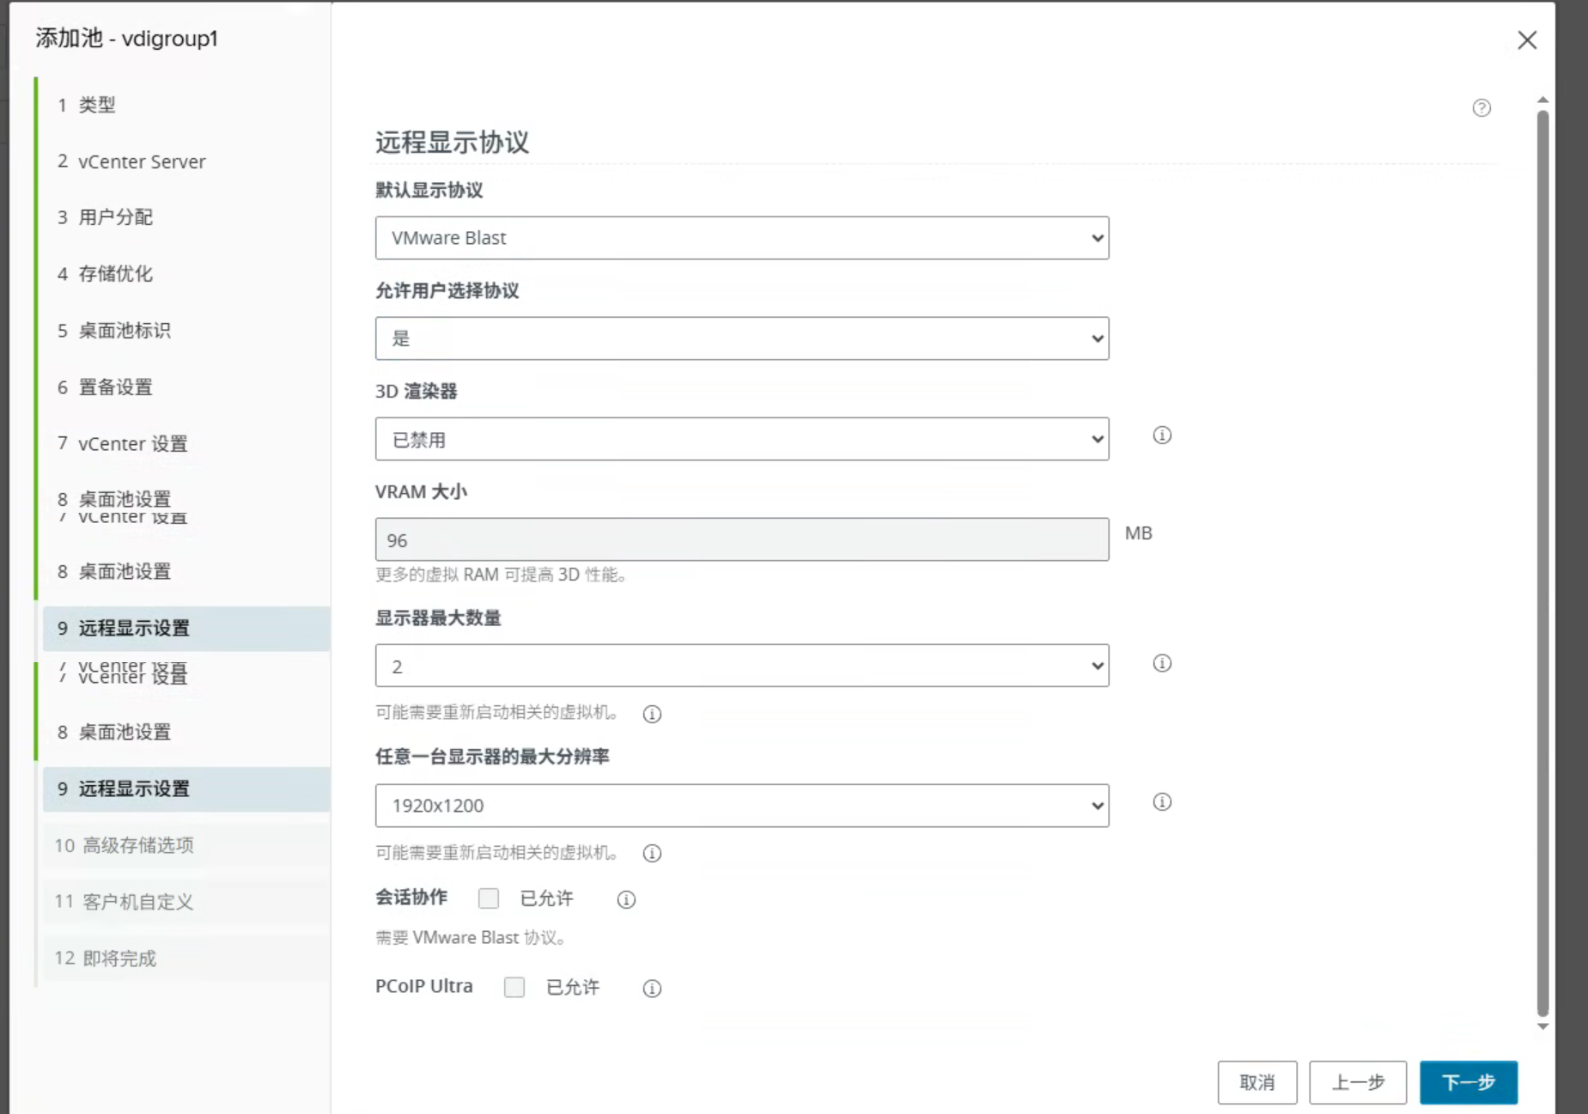Viewport: 1588px width, 1114px height.
Task: Close the 添加池 dialog with X
Action: [x=1527, y=40]
